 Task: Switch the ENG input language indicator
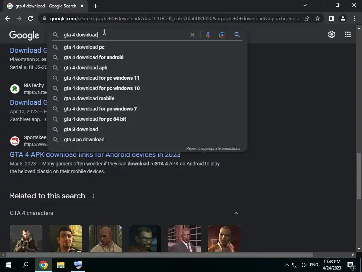coord(314,265)
